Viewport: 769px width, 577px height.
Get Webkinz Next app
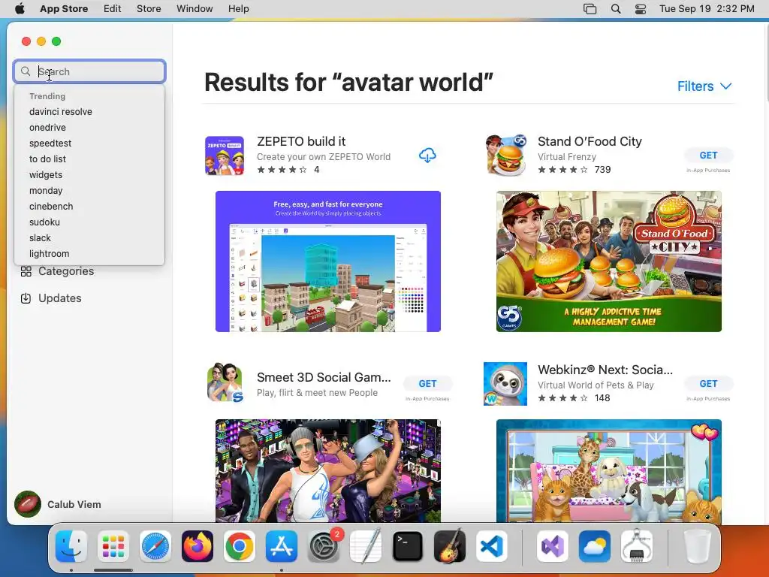coord(708,384)
